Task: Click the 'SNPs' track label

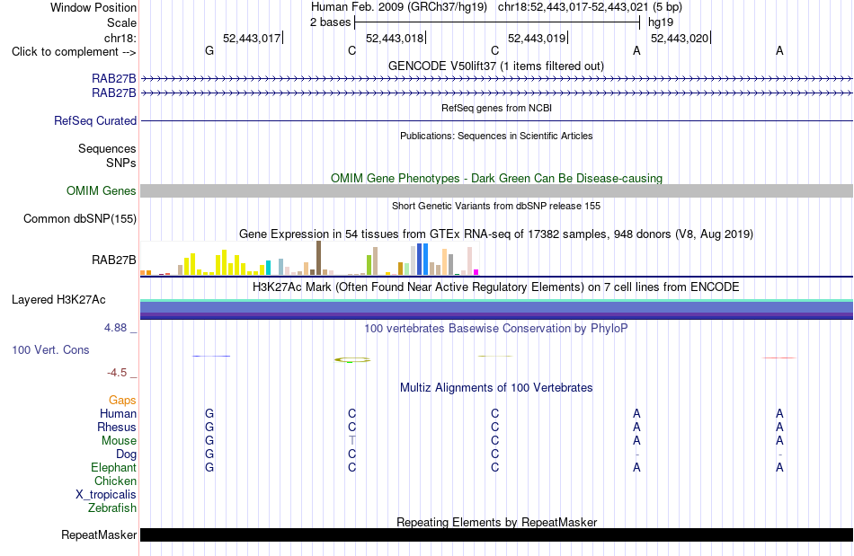Action: click(x=121, y=163)
